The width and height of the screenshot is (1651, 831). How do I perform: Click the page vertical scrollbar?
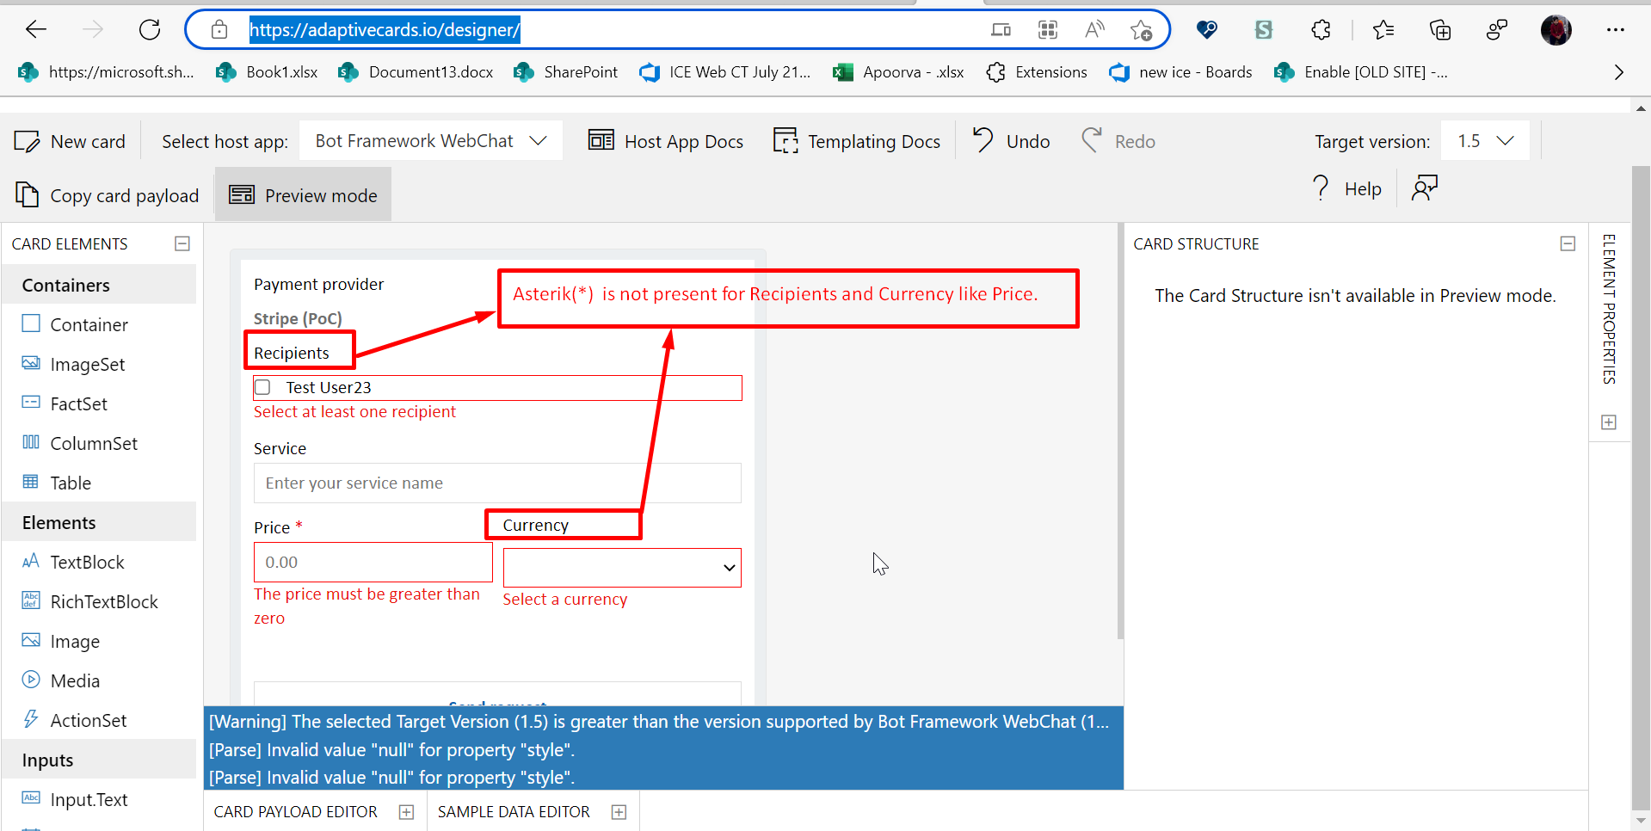pos(1641,488)
